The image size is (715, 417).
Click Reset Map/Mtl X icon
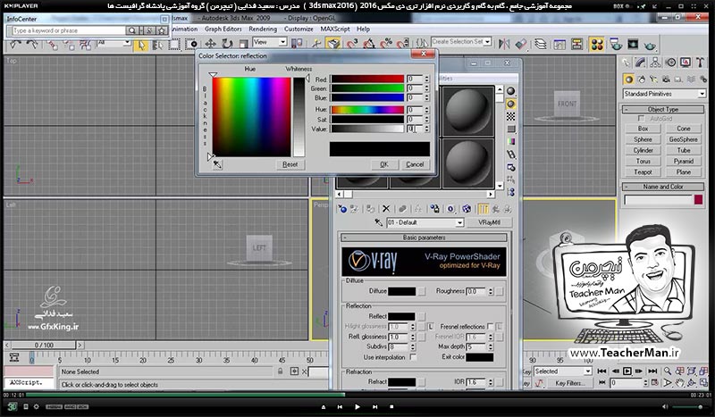point(386,209)
